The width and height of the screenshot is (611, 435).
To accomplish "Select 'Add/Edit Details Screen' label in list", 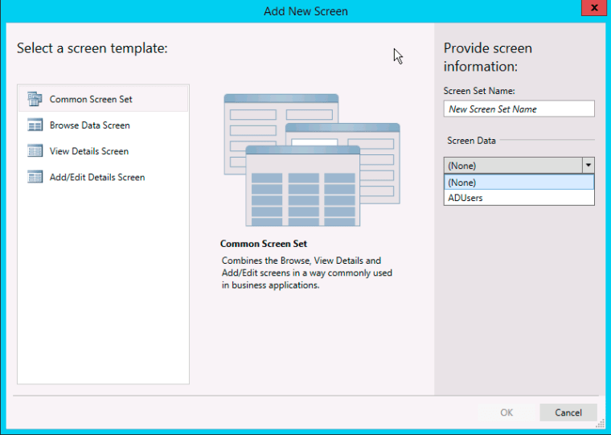I will [97, 177].
